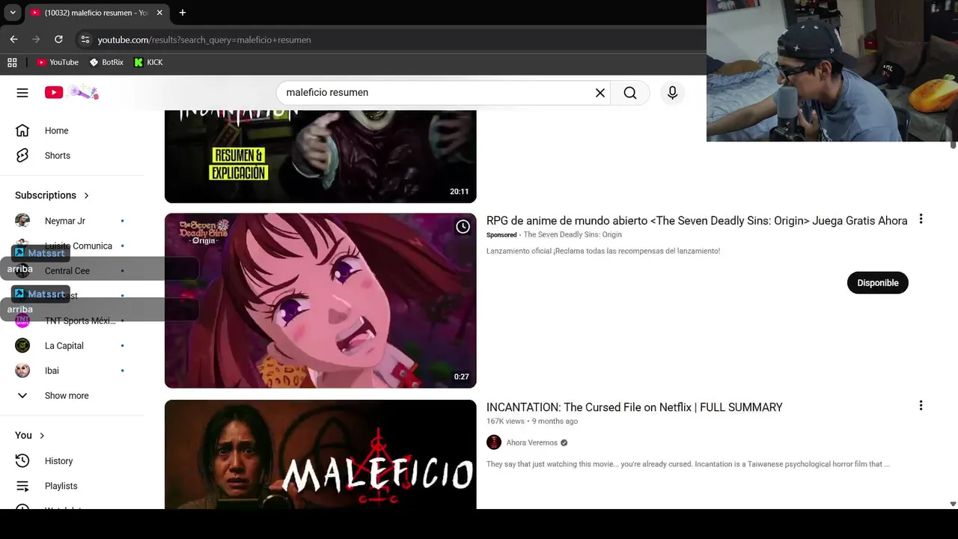Screen dimensions: 958x539
Task: Open Ibai channel avatar
Action: click(22, 371)
